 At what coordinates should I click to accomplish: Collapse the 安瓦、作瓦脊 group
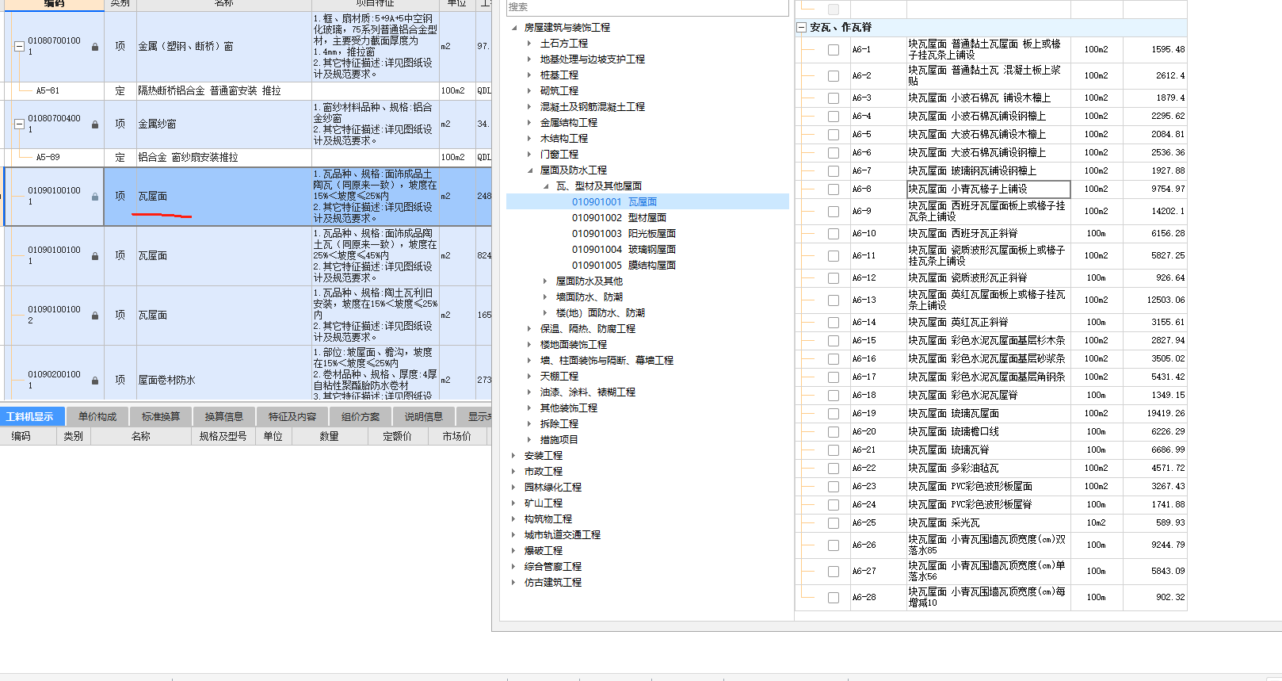802,28
